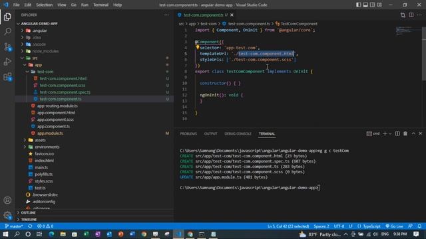Viewport: 426px width, 239px height.
Task: Switch to the PROBLEMS tab
Action: pyautogui.click(x=188, y=133)
